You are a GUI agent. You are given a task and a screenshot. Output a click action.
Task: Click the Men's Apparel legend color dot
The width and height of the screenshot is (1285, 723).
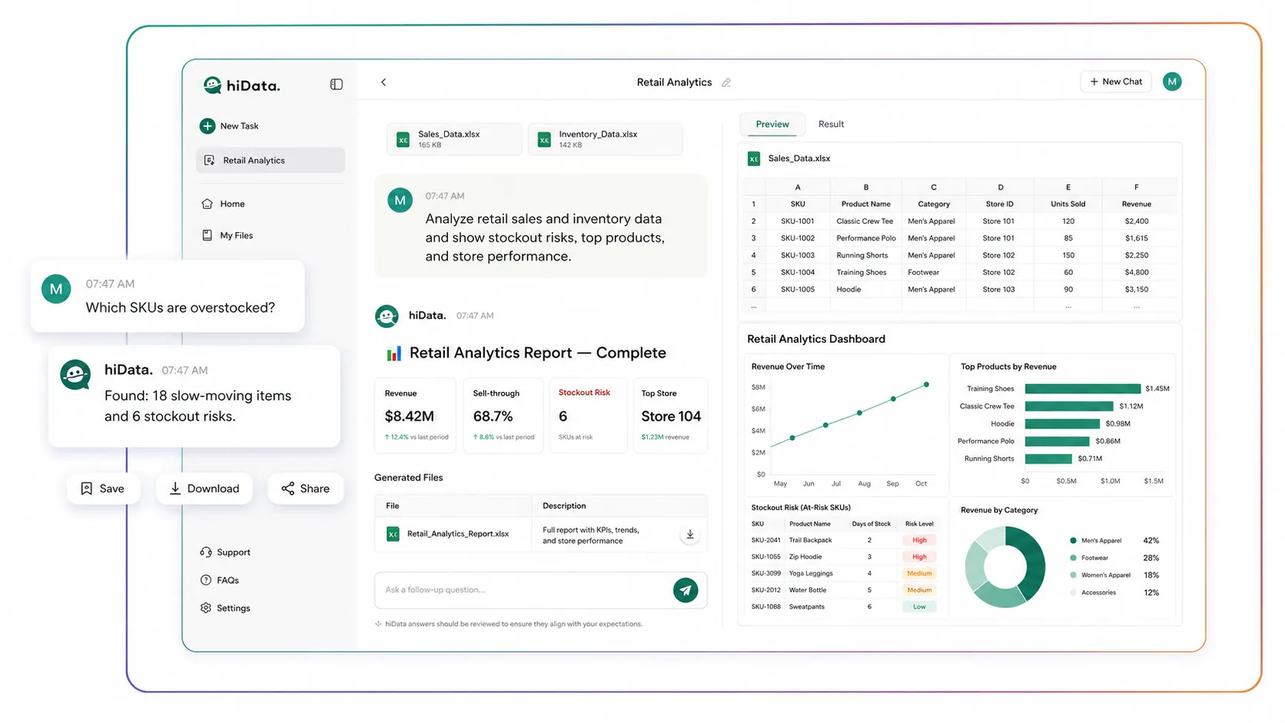[1074, 540]
